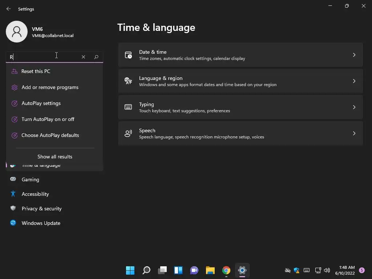
Task: Open the Widgets panel from the taskbar
Action: (x=178, y=270)
